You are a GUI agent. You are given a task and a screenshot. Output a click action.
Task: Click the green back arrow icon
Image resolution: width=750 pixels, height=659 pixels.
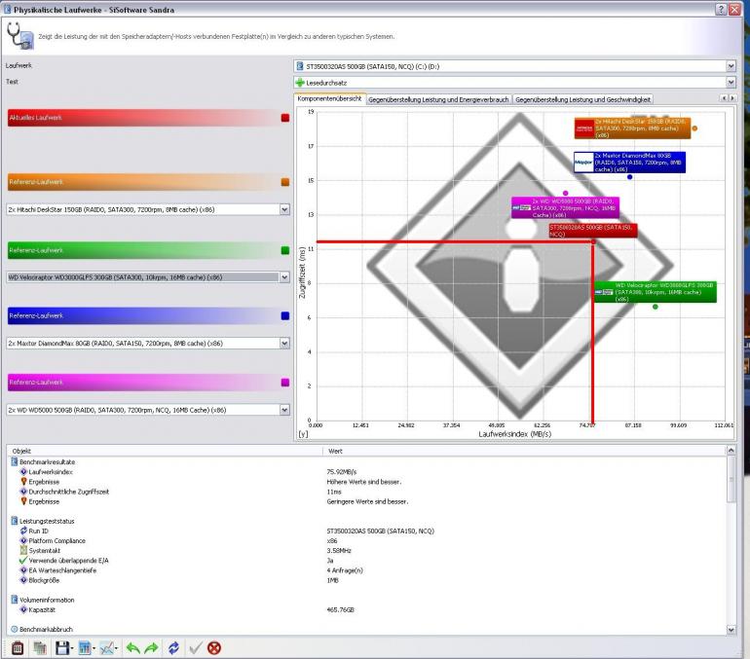(133, 648)
